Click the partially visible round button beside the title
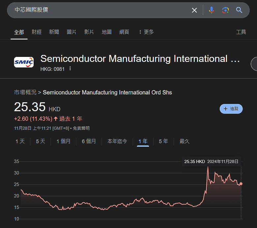The image size is (257, 228). pos(254,64)
